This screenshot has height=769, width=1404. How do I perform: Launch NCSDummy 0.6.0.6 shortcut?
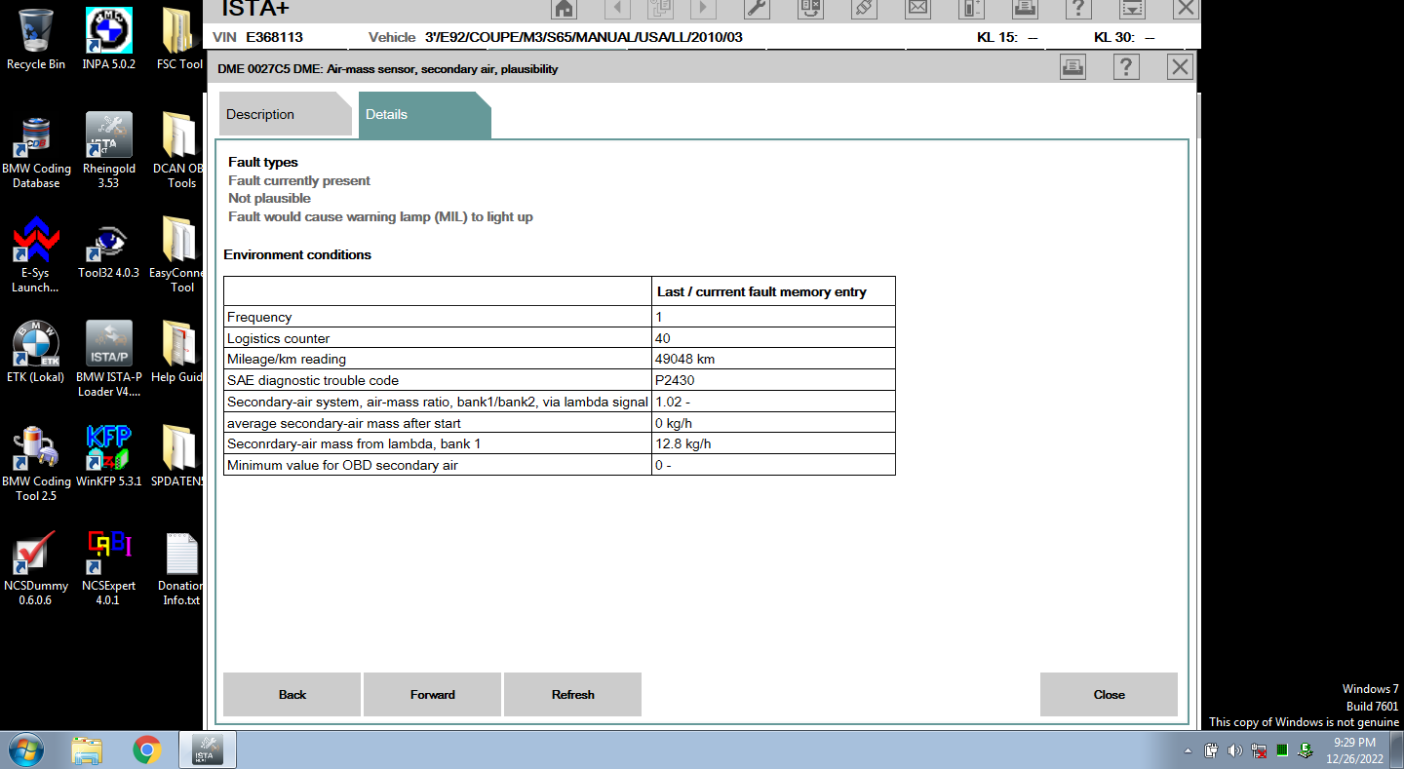click(x=36, y=568)
